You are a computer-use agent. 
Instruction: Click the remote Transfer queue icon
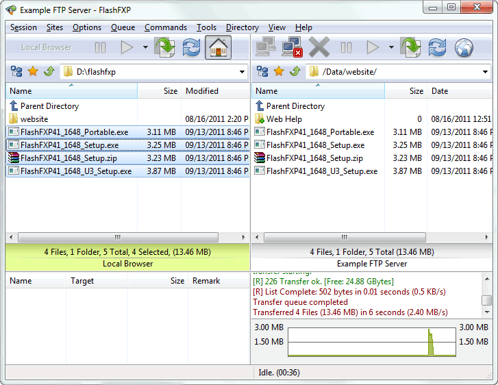point(411,47)
